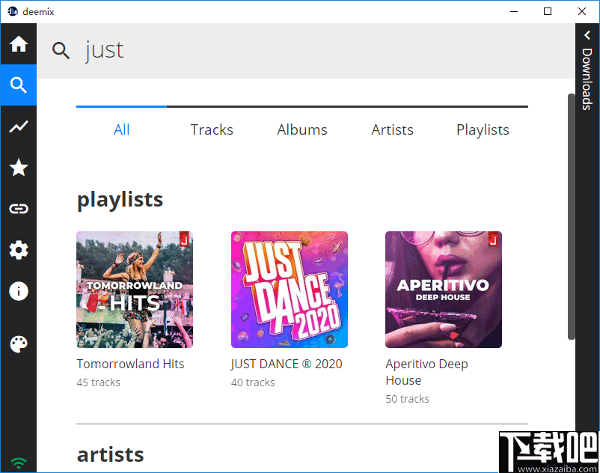Image resolution: width=600 pixels, height=473 pixels.
Task: Click the '40 tracks' text
Action: pyautogui.click(x=253, y=382)
